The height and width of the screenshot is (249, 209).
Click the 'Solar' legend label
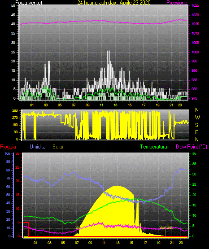(x=58, y=147)
